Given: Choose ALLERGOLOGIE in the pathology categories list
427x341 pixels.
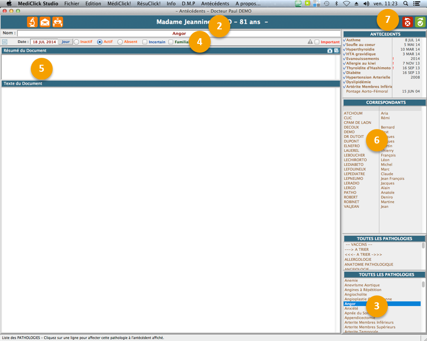Looking at the screenshot, I should click(x=358, y=259).
